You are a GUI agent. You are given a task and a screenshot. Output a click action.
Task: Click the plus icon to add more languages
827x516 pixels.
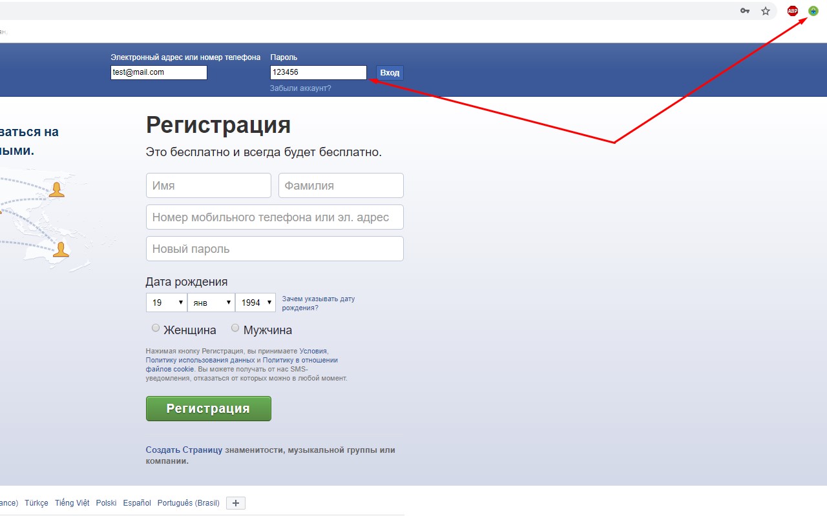coord(235,502)
